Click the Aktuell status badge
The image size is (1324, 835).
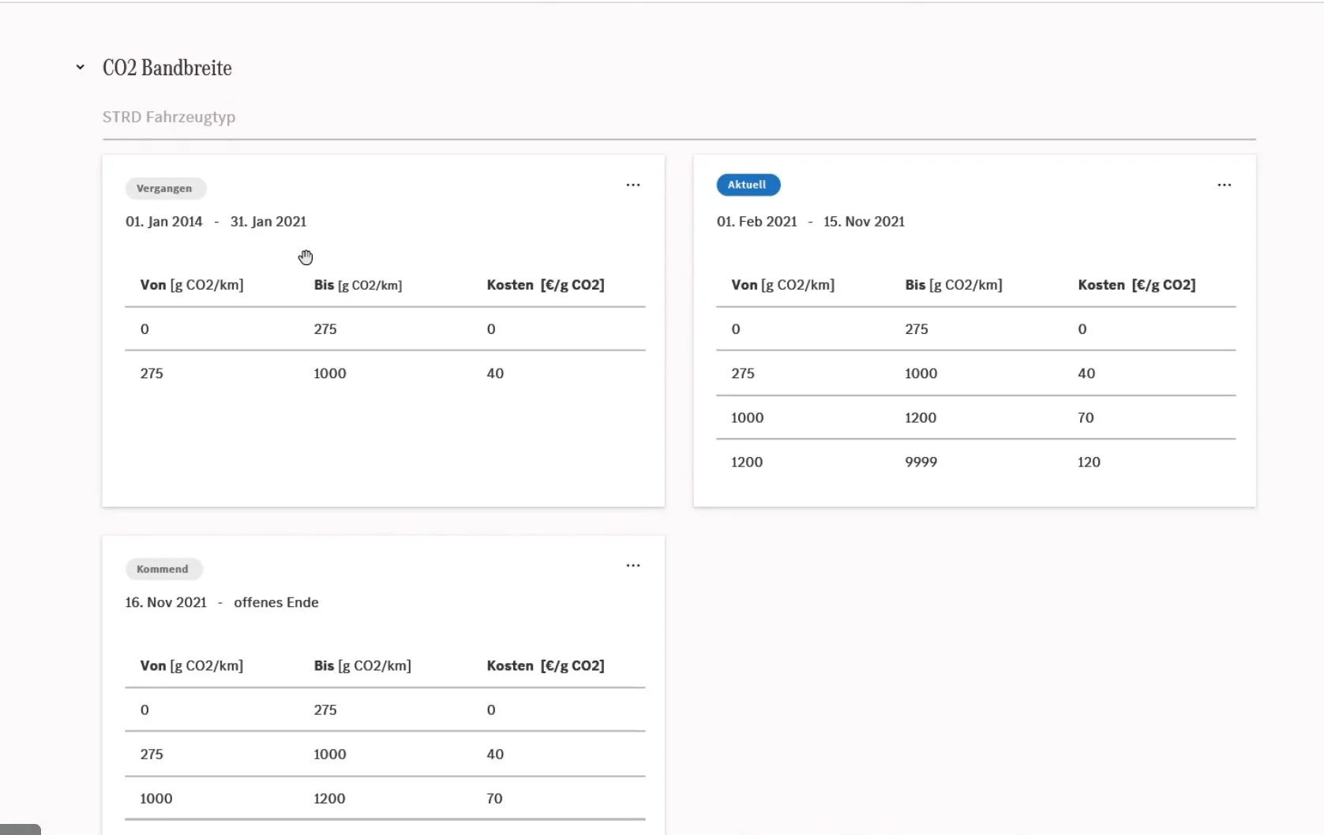(748, 185)
